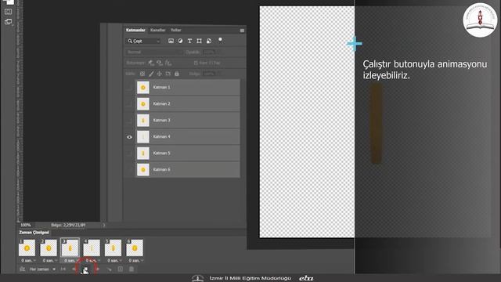Image resolution: width=501 pixels, height=282 pixels.
Task: Hide the Katman 4 layer eye icon
Action: pyautogui.click(x=129, y=137)
